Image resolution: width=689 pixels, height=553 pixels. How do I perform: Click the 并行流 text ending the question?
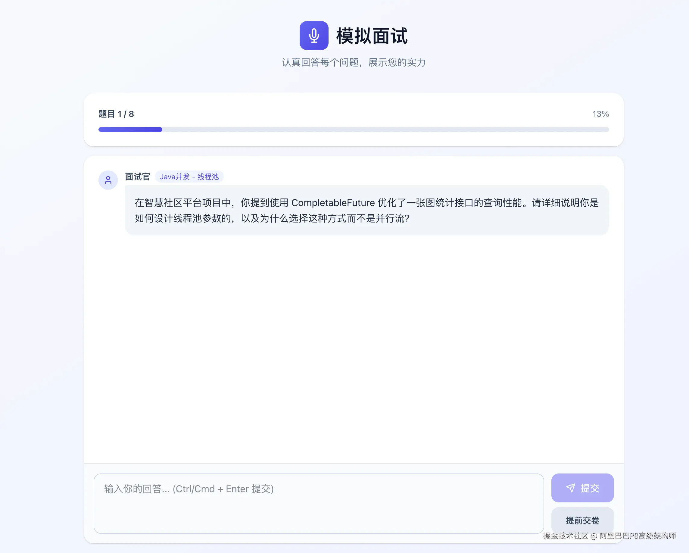pos(390,218)
